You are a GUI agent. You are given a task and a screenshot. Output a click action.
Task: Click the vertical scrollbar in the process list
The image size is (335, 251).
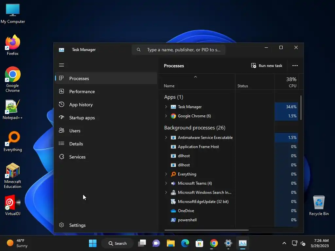click(x=301, y=108)
